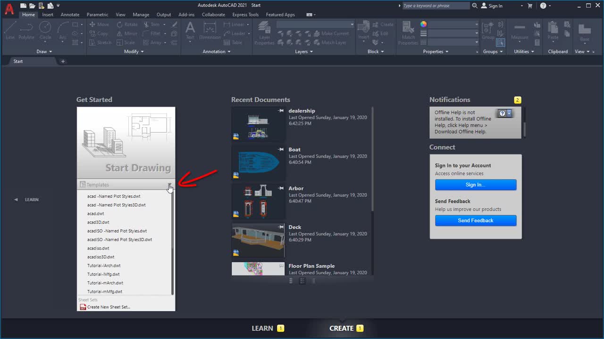Viewport: 604px width, 339px height.
Task: Click the blue Sign In button
Action: pyautogui.click(x=476, y=185)
